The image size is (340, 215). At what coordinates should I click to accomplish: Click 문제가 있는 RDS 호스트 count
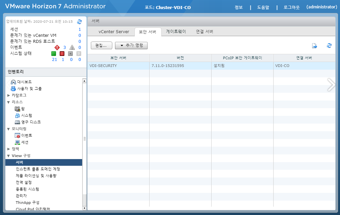79,41
